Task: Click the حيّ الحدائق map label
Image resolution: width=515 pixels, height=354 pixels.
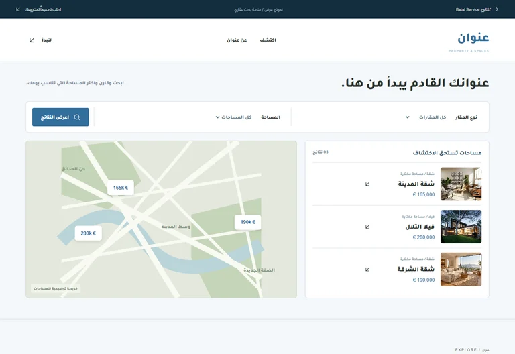Action: click(73, 168)
